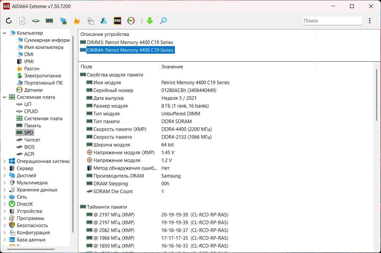The height and width of the screenshot is (253, 381).
Task: Expand the Операционная система node
Action: [x=5, y=161]
